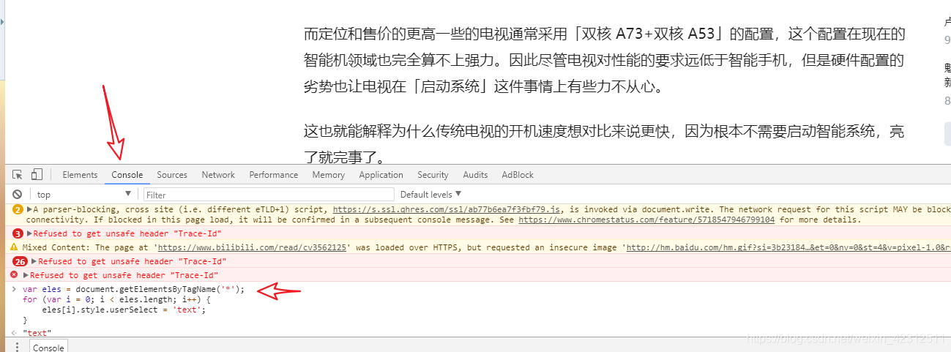Viewport: 951px width, 352px height.
Task: Open the hm.baidu.com hm.gif image link
Action: 787,247
